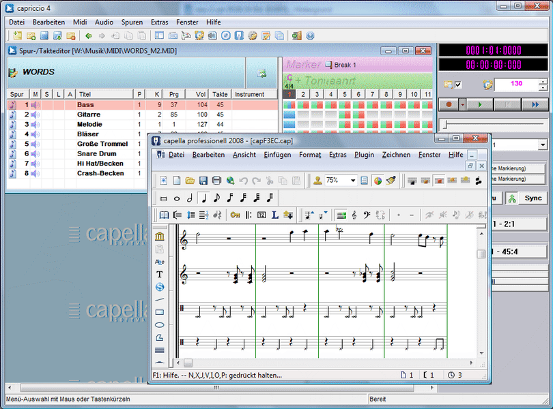This screenshot has height=409, width=553.
Task: Click the stamp icon in capella toolbar
Action: [317, 181]
